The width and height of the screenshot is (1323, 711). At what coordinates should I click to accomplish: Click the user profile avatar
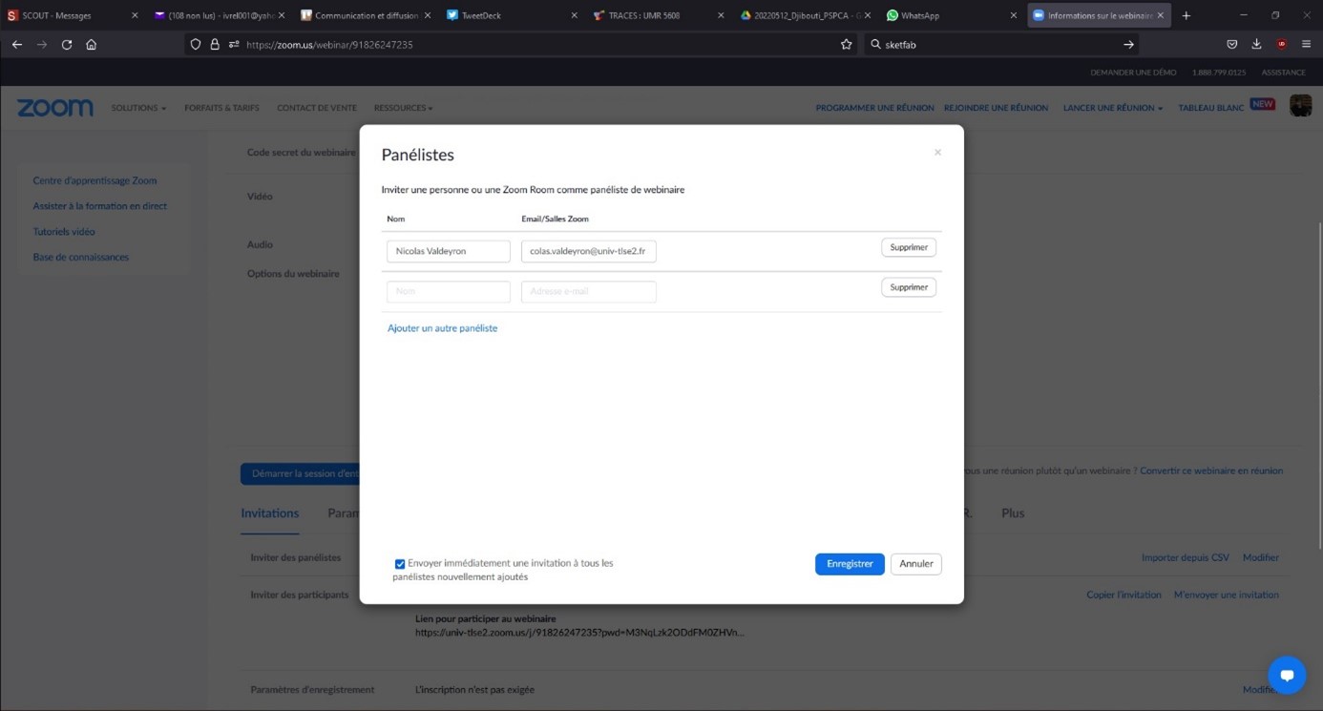1300,106
